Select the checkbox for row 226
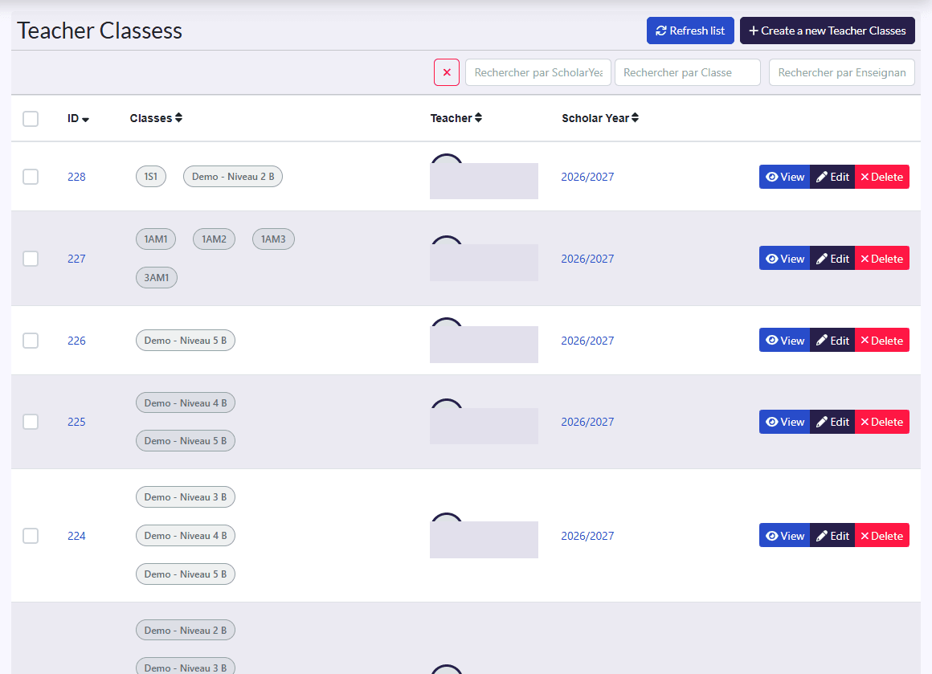The width and height of the screenshot is (932, 674). [x=31, y=341]
